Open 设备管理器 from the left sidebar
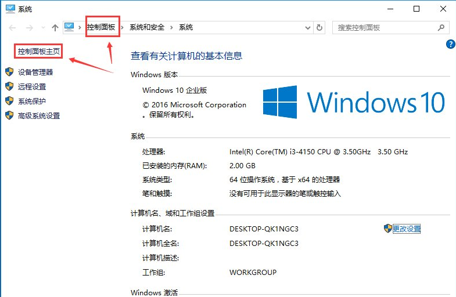Screen dimensions: 456x297 coord(35,72)
